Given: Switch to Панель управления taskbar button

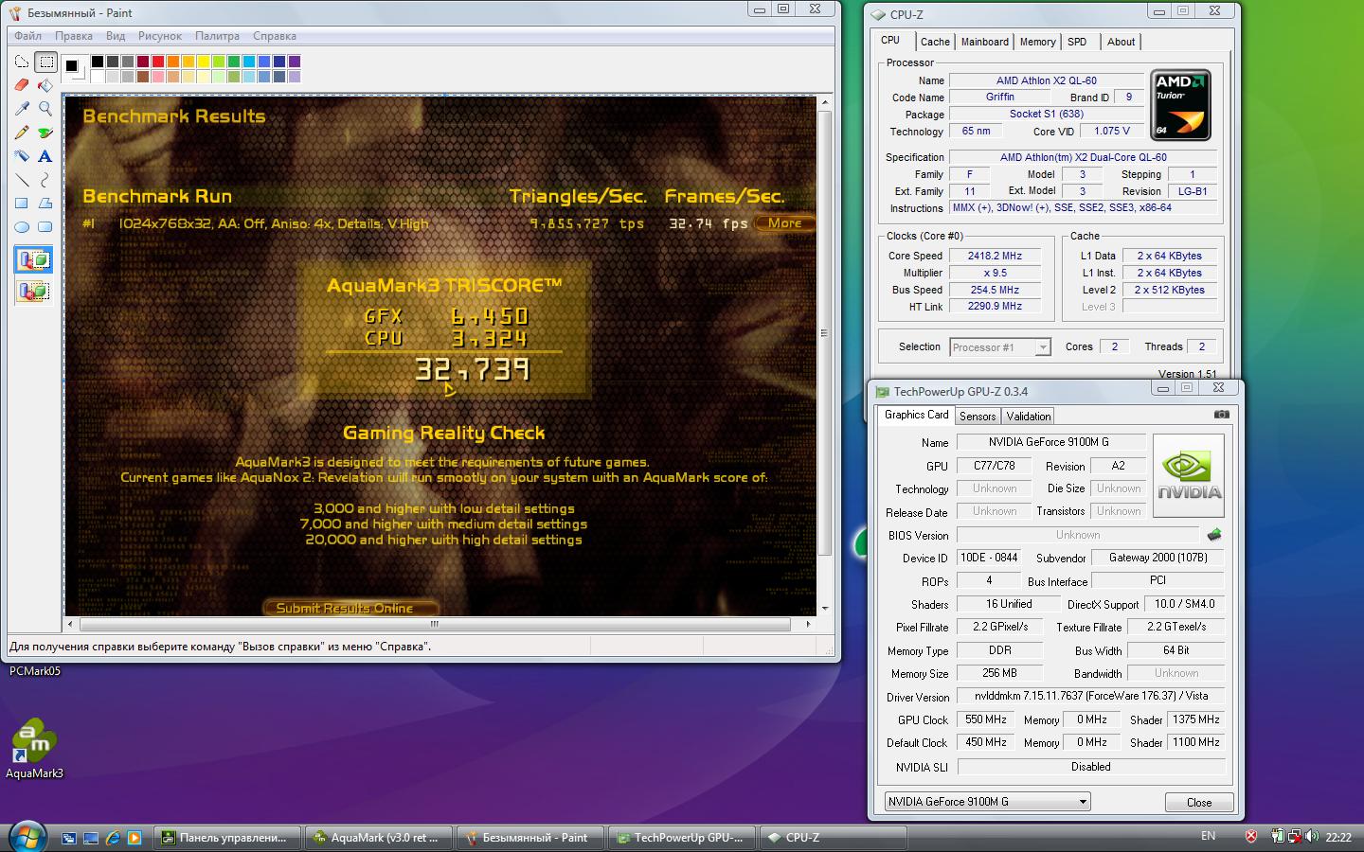Looking at the screenshot, I should coord(227,838).
